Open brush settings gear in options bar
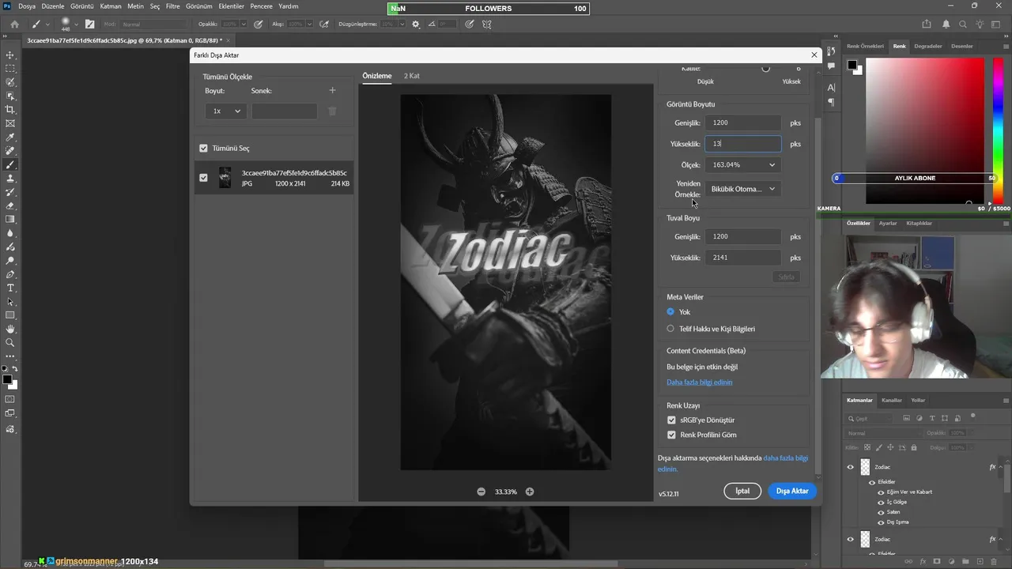Screen dimensions: 1012x569 coord(416,24)
